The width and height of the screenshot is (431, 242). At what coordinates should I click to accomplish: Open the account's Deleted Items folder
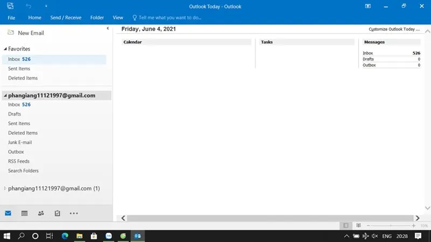(23, 133)
